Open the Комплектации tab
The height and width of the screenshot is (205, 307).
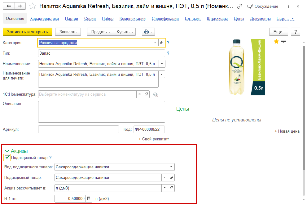133,18
